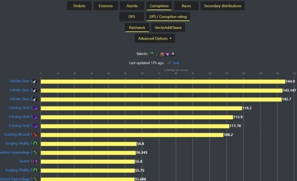
Task: Click the Infinite Stars 1 spell icon
Action: 35,81
